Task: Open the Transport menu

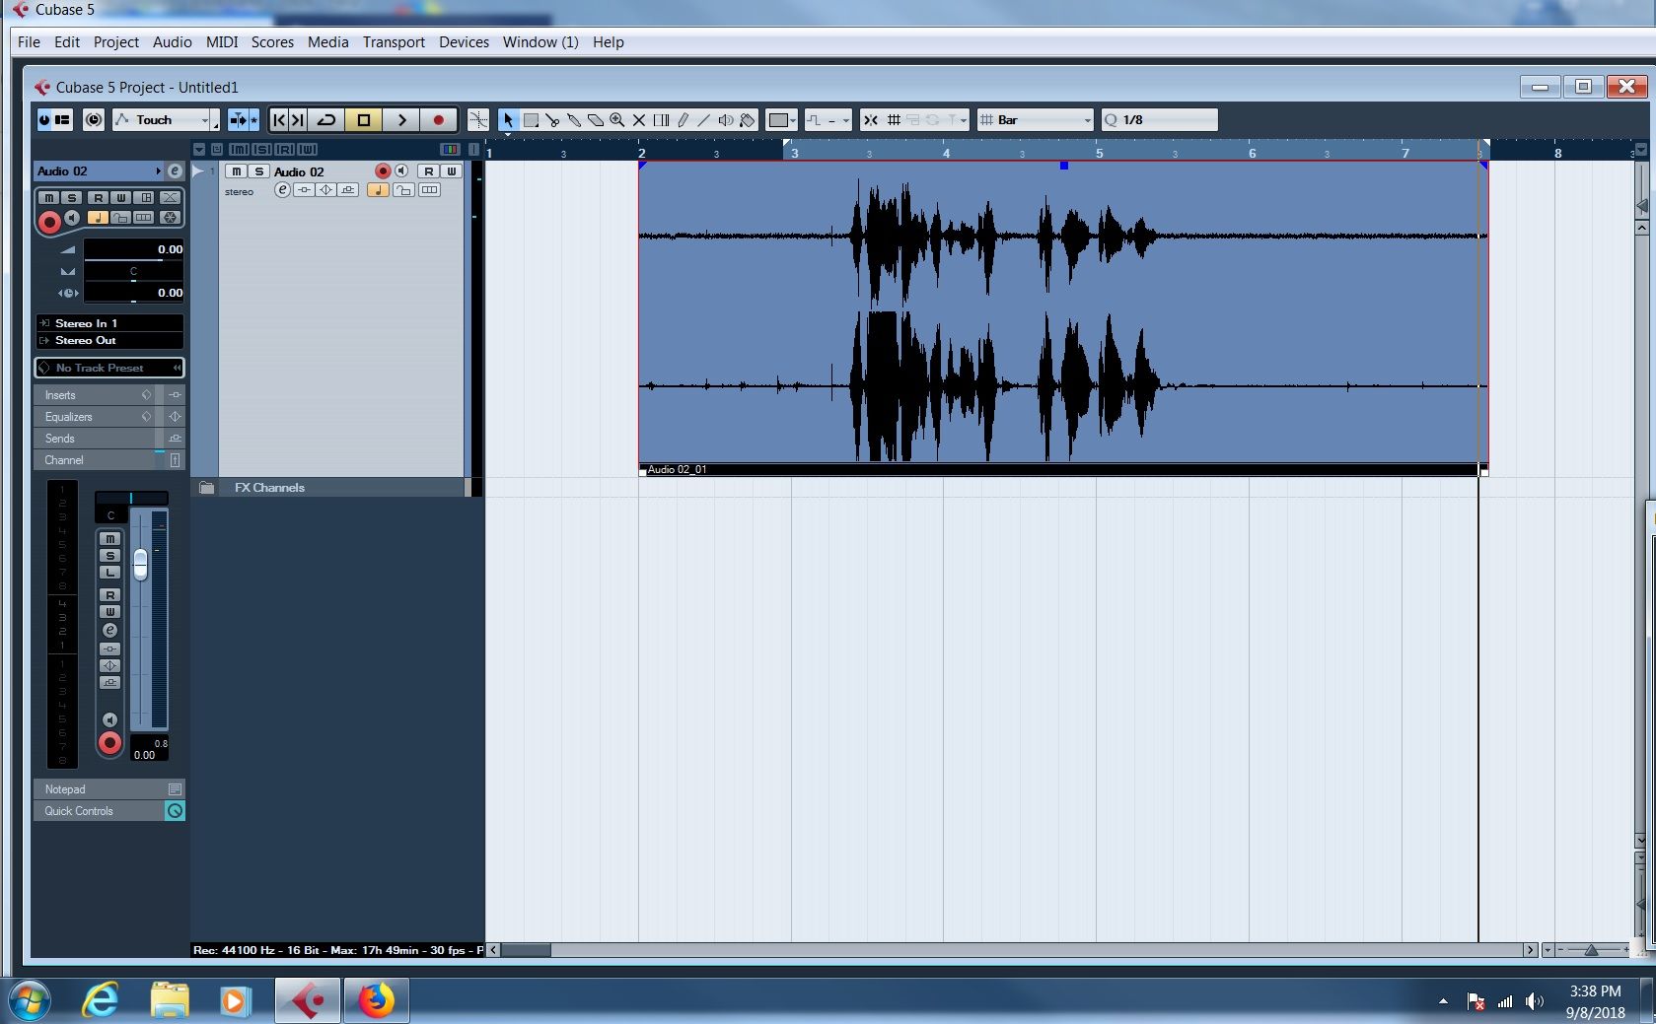Action: coord(393,41)
